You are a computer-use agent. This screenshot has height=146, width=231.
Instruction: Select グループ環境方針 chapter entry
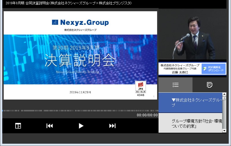point(190,123)
